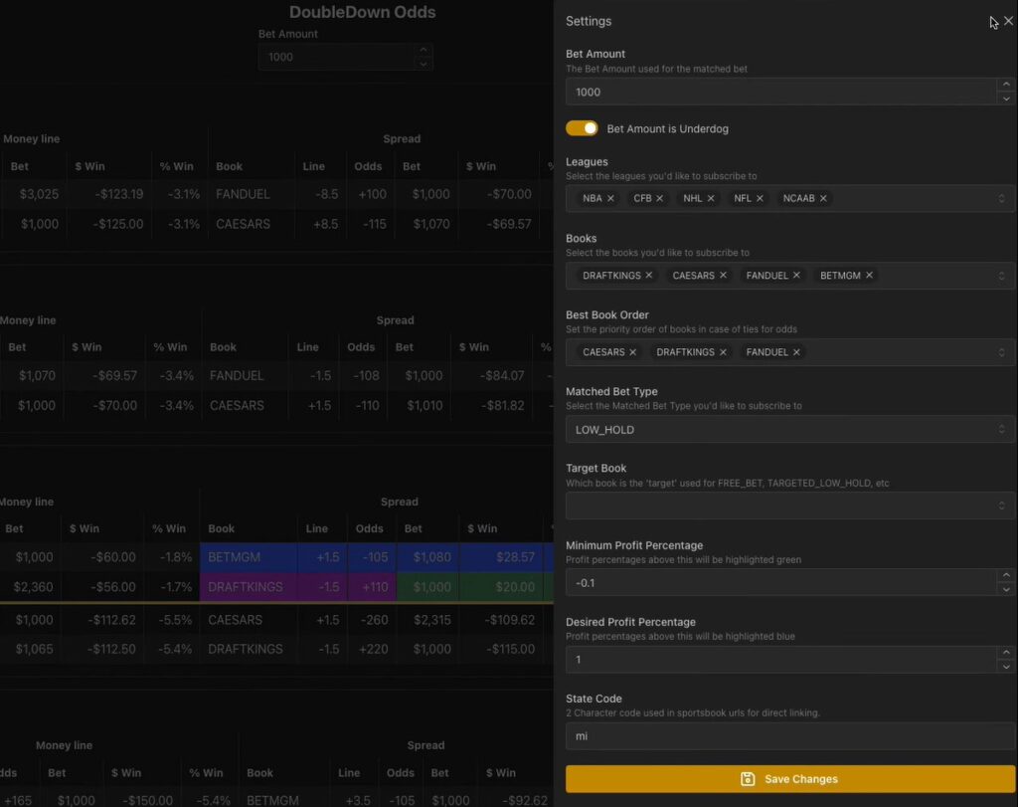The width and height of the screenshot is (1018, 807).
Task: Click the Save Changes button
Action: 789,779
